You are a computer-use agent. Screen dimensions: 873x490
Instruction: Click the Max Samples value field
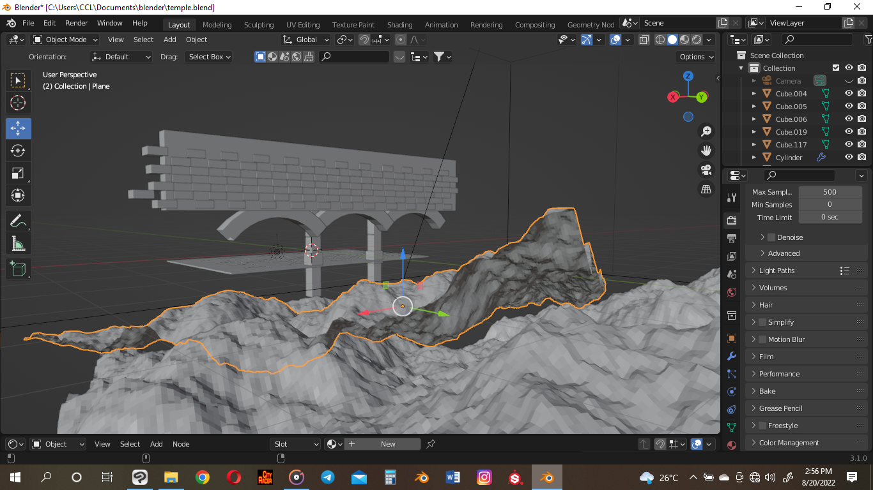click(x=830, y=191)
